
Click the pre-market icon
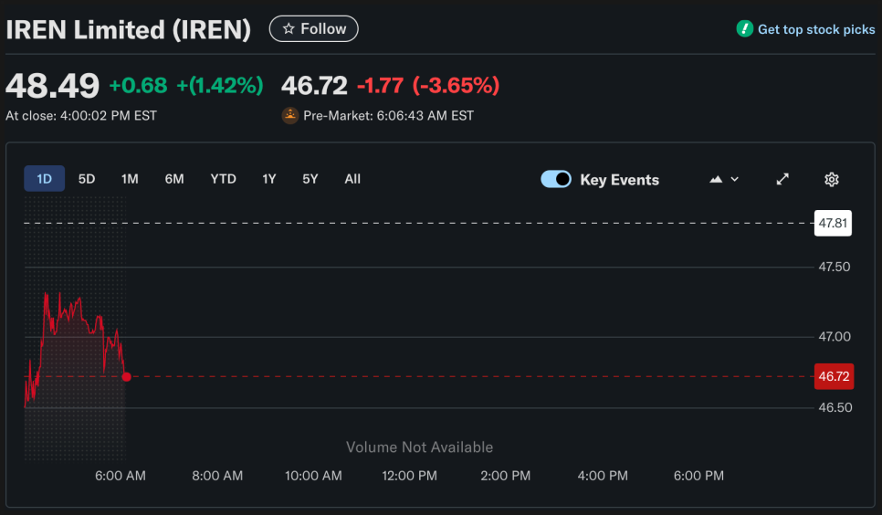coord(289,116)
